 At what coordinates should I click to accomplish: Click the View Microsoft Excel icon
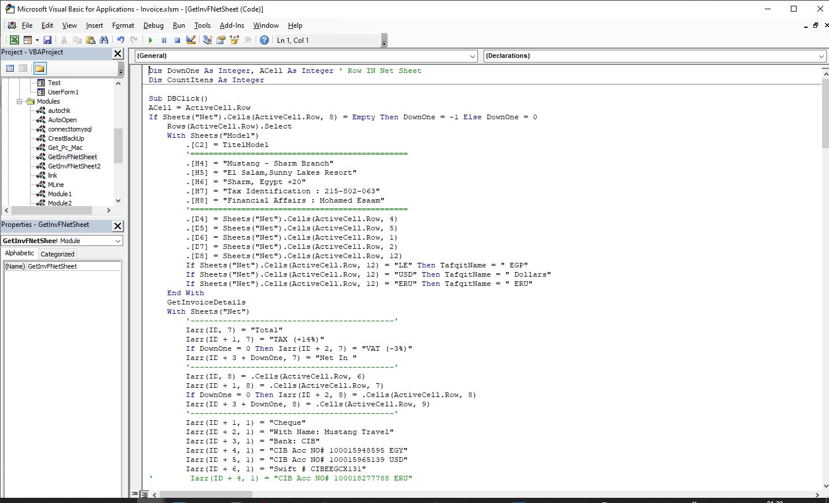tap(14, 40)
